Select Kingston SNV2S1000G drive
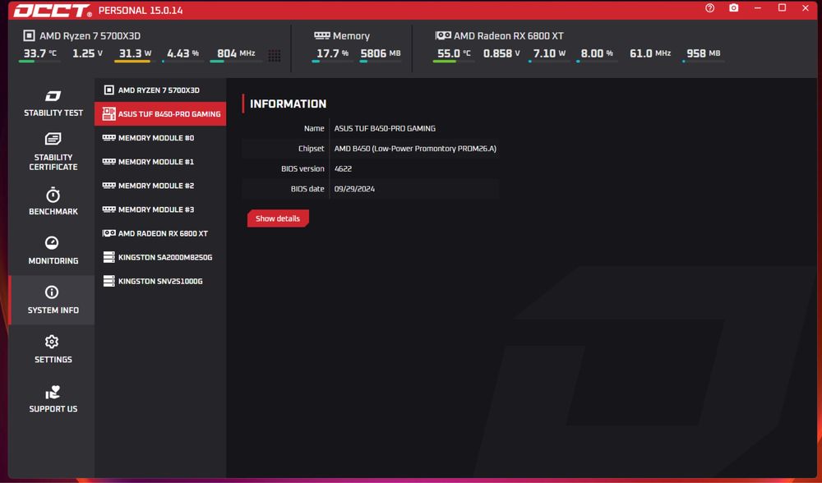 click(x=160, y=281)
